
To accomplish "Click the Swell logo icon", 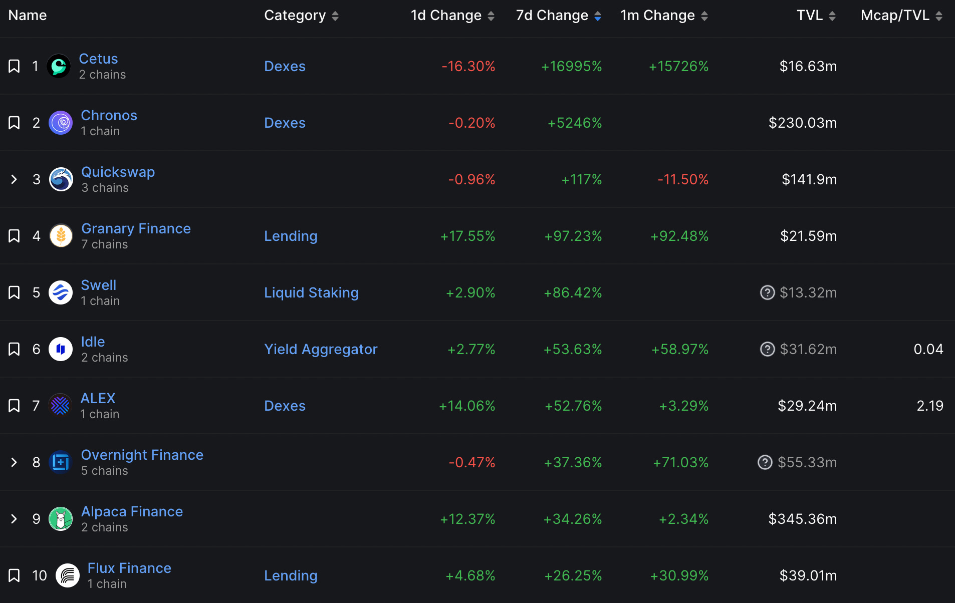I will (x=61, y=292).
